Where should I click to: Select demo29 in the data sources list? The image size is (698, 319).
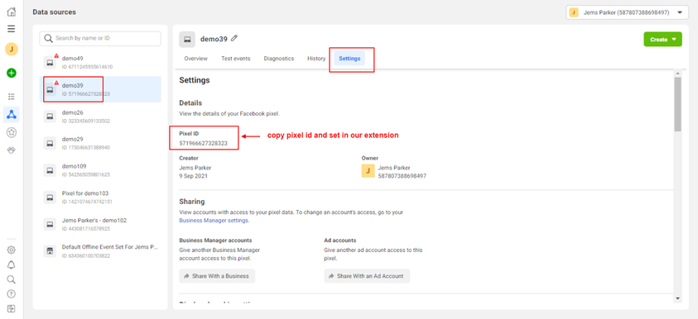coord(100,143)
